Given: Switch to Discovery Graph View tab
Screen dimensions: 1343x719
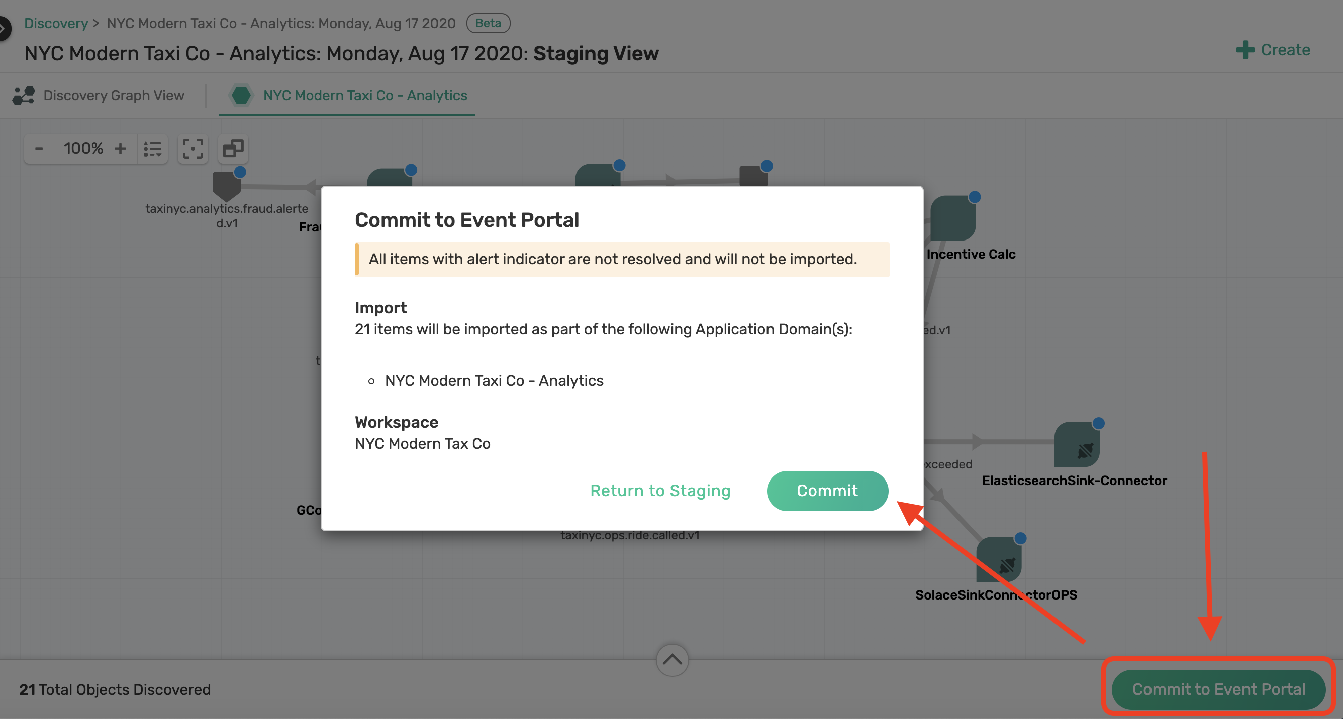Looking at the screenshot, I should 100,95.
